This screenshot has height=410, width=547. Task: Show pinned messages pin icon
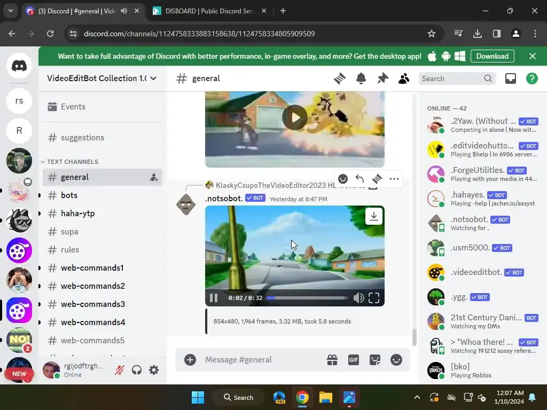coord(382,78)
